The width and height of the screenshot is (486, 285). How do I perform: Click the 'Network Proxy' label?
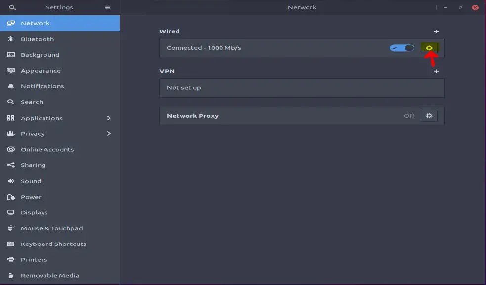(192, 116)
